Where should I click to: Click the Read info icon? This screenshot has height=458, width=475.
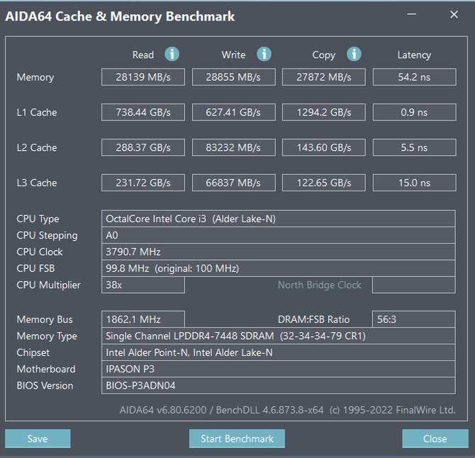coord(172,55)
